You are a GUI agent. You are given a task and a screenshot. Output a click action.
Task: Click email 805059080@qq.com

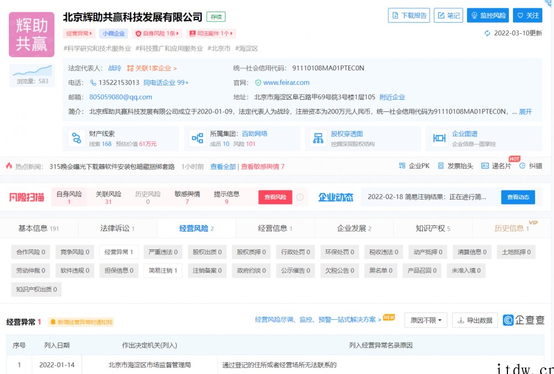click(120, 97)
